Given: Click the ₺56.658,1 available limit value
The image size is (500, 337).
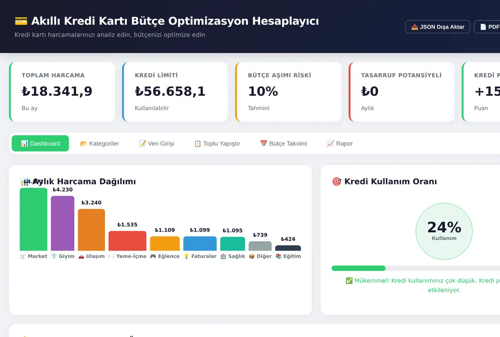Looking at the screenshot, I should (x=170, y=91).
